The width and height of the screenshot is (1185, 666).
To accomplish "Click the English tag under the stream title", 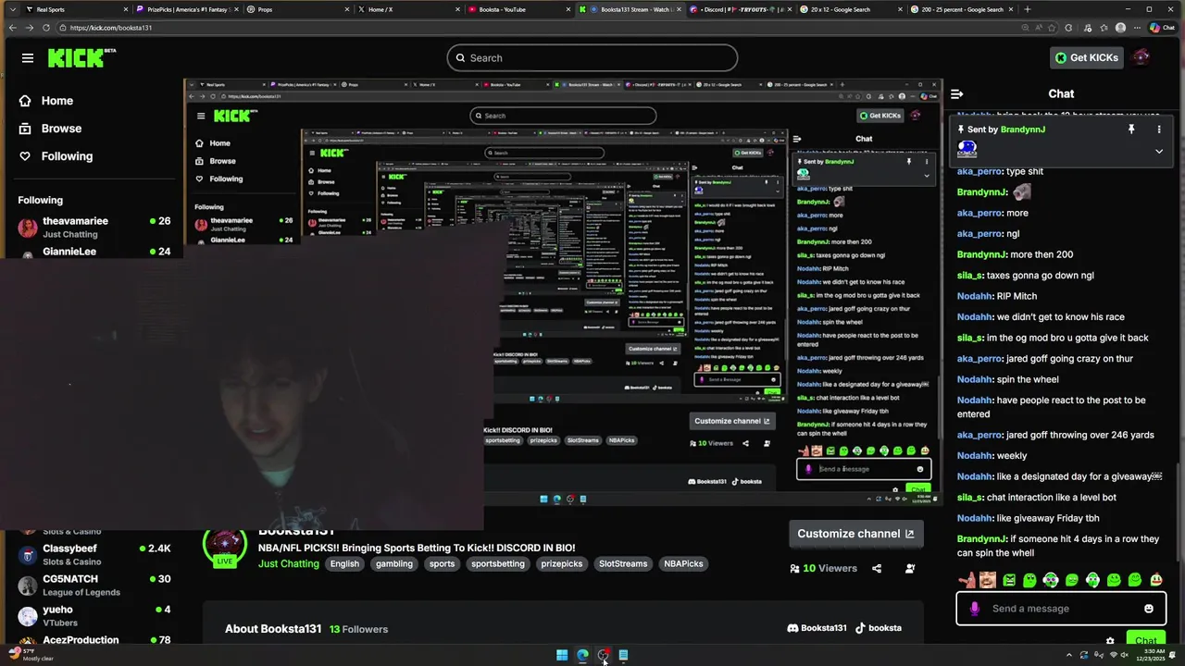I will 344,563.
